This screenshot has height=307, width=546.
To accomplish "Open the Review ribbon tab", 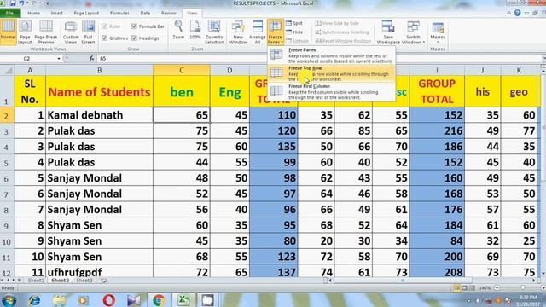I will click(169, 14).
